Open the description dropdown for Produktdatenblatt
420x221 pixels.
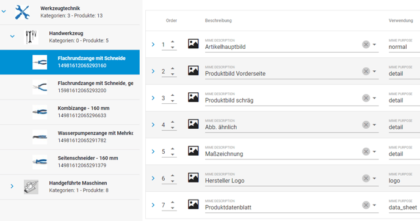coord(374,205)
